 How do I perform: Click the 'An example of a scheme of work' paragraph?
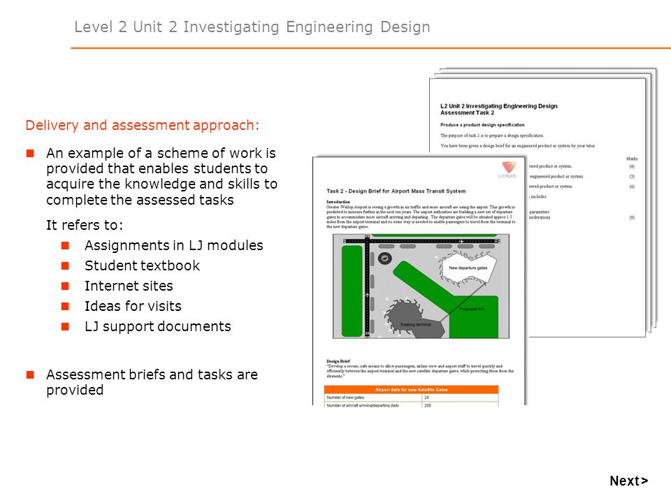pyautogui.click(x=161, y=176)
